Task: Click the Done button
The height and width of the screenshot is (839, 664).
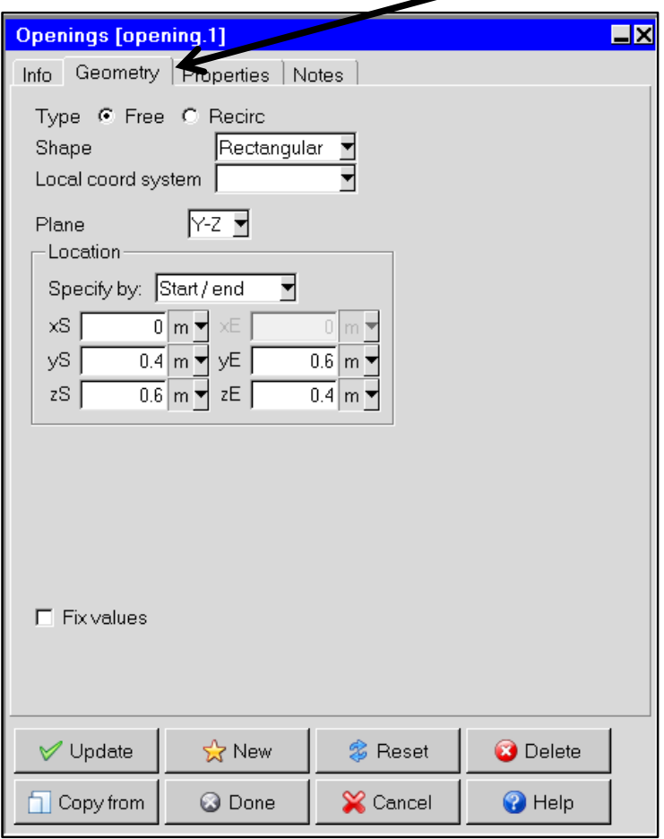Action: (x=237, y=802)
